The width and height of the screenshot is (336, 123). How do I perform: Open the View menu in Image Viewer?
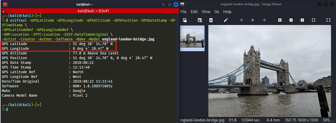coord(206,12)
